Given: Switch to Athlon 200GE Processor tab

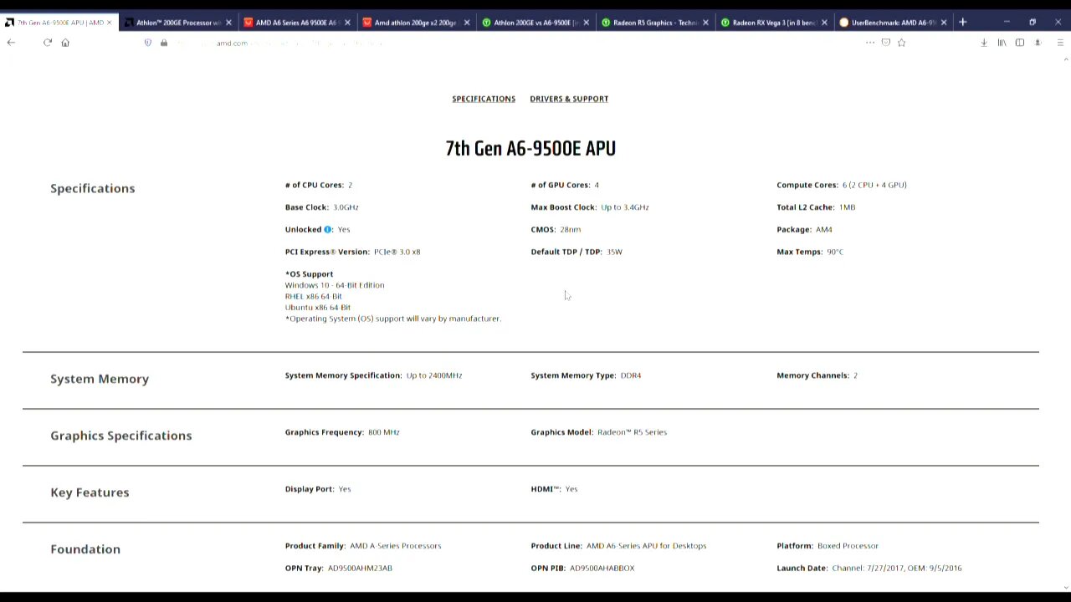Looking at the screenshot, I should [178, 23].
